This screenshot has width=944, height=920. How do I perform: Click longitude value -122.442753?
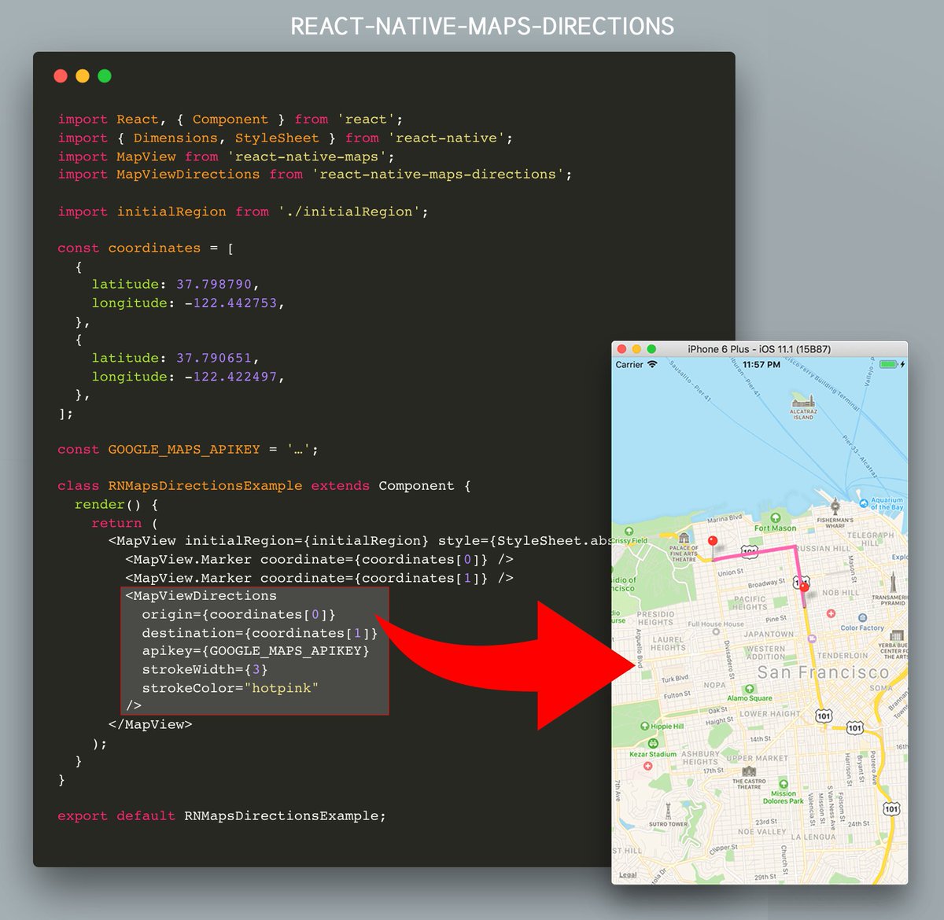click(x=230, y=303)
